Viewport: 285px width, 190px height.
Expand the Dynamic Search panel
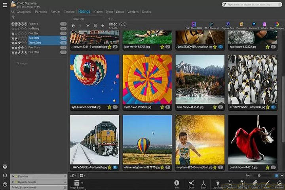click(x=13, y=182)
